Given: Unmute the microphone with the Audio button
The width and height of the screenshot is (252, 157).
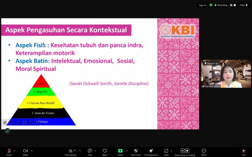Looking at the screenshot, I should pyautogui.click(x=9, y=151).
